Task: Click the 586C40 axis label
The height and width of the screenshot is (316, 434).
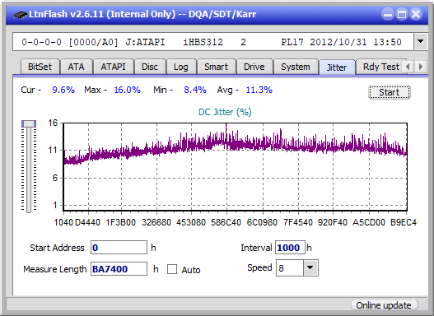Action: tap(226, 222)
